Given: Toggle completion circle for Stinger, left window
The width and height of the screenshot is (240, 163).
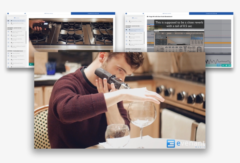Looking at the screenshot, I should [8, 46].
